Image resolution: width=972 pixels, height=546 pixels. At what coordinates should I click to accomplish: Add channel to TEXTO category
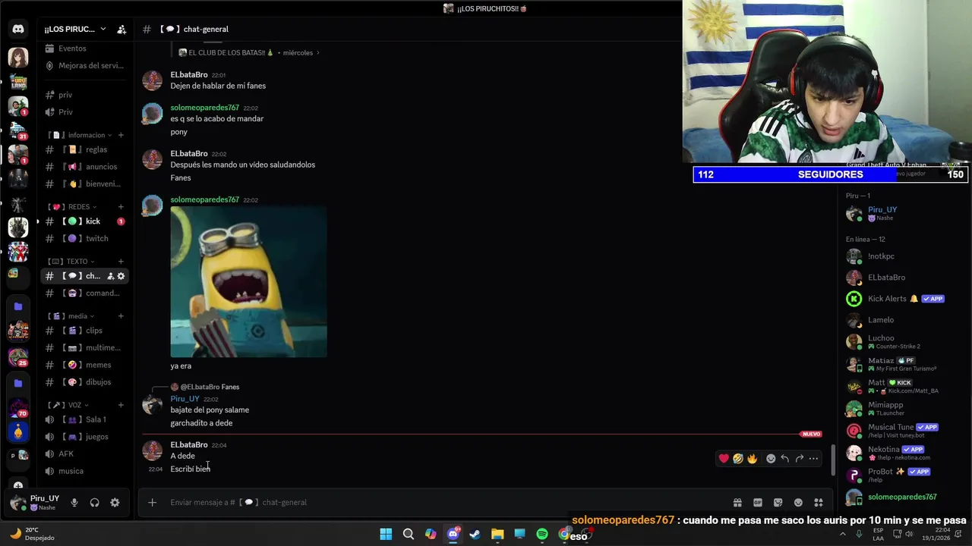tap(121, 261)
